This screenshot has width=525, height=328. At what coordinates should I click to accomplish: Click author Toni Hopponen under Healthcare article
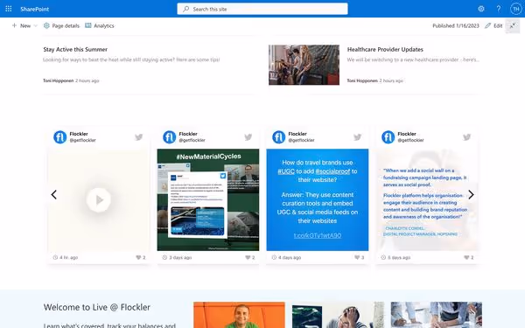(x=362, y=80)
